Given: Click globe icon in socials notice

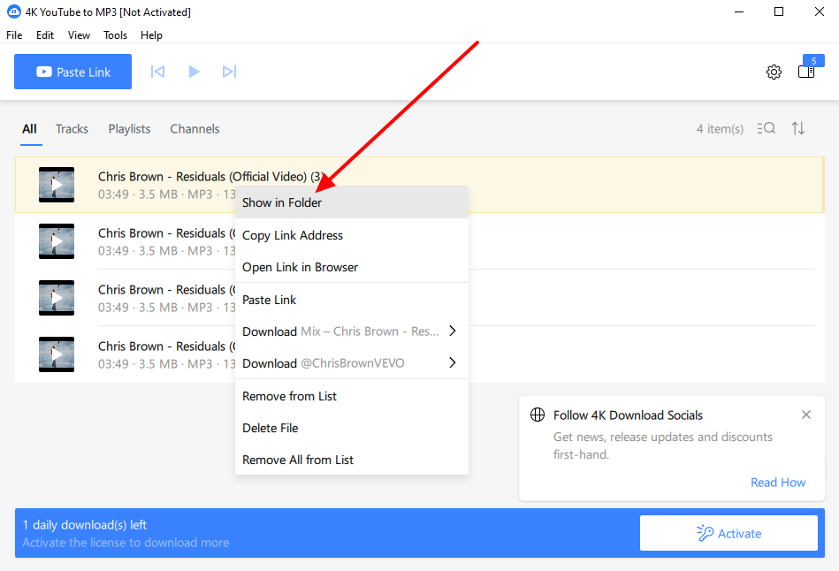Looking at the screenshot, I should (538, 415).
